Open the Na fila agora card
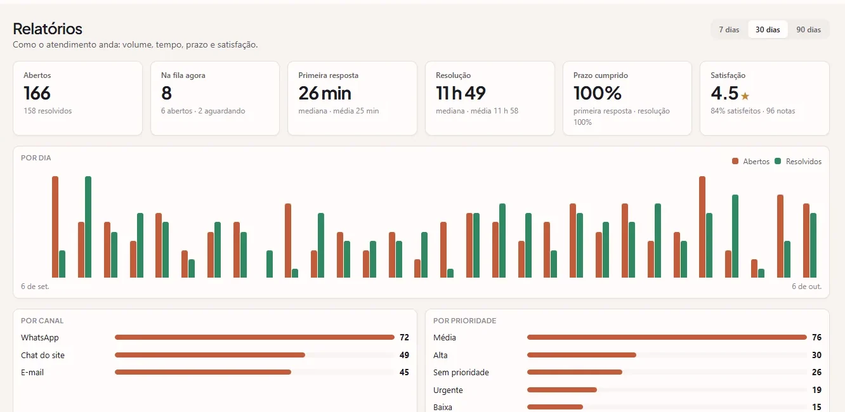The height and width of the screenshot is (412, 845). (x=215, y=98)
